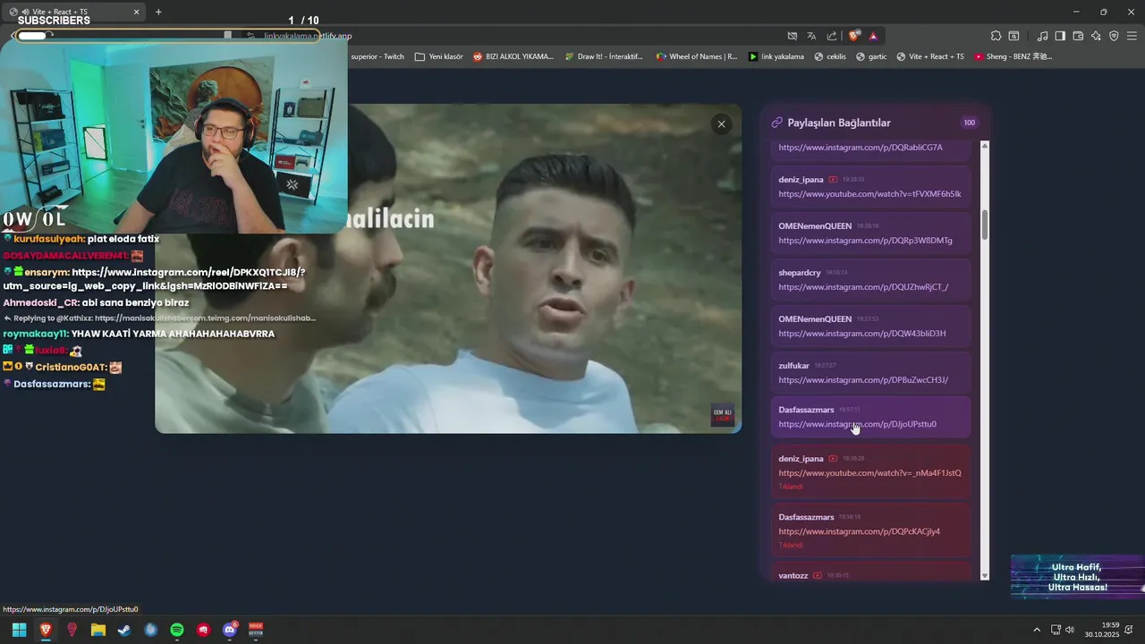Click the 'Ultra Hafif' ad banner

[1078, 577]
